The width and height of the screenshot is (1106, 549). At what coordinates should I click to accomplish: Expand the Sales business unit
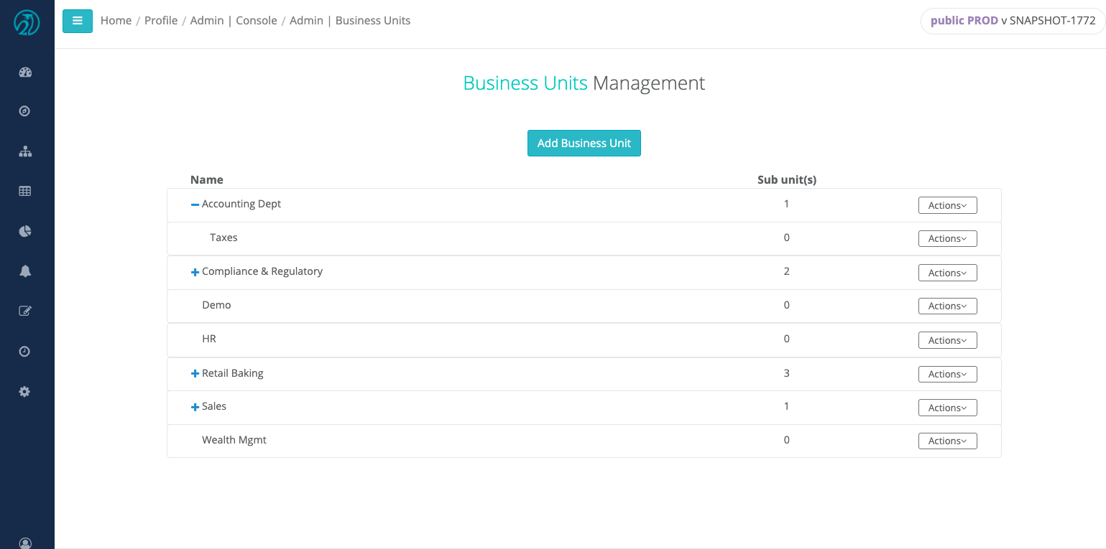pos(195,407)
